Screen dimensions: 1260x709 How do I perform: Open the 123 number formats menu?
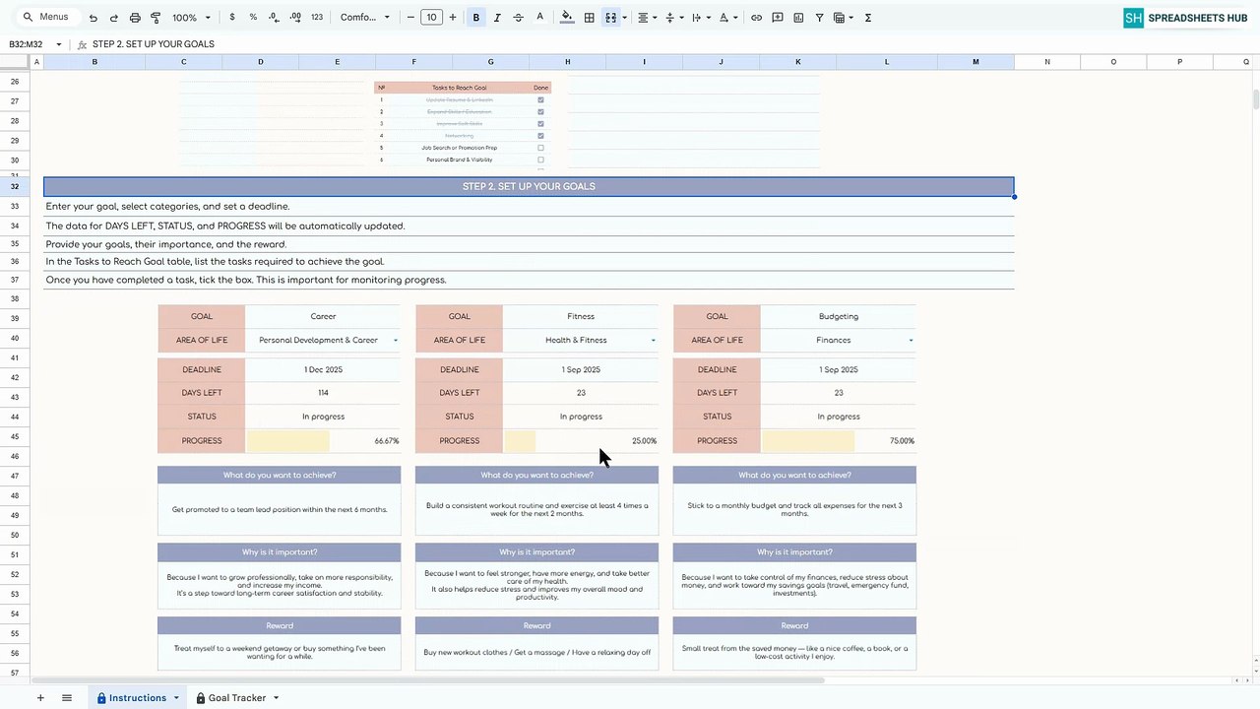pyautogui.click(x=317, y=18)
